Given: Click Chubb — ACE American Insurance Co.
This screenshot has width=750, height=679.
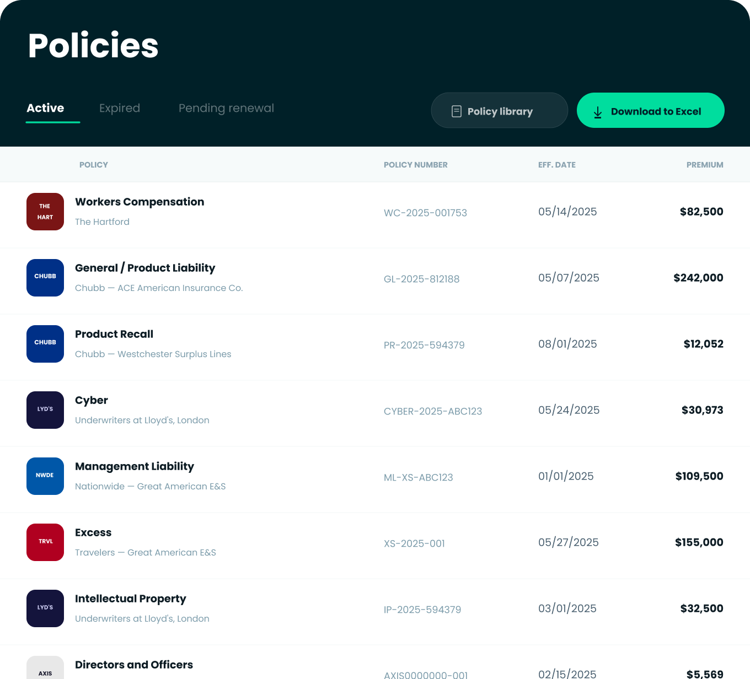Looking at the screenshot, I should (159, 288).
